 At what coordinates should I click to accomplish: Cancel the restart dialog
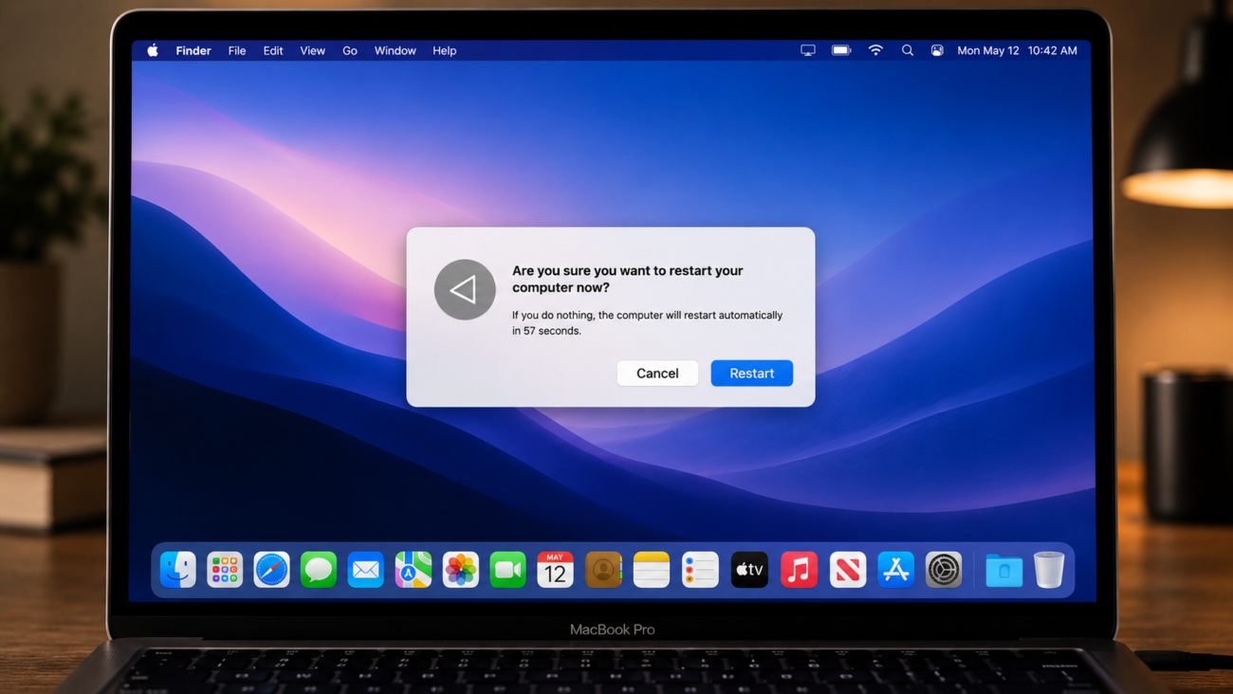click(x=657, y=373)
